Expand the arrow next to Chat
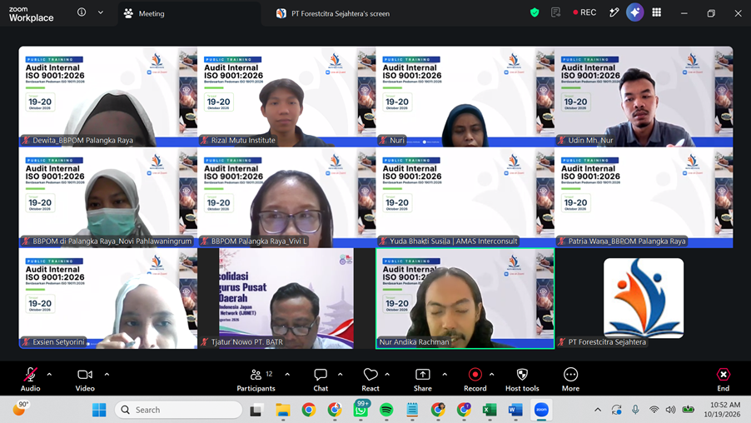 pyautogui.click(x=340, y=375)
